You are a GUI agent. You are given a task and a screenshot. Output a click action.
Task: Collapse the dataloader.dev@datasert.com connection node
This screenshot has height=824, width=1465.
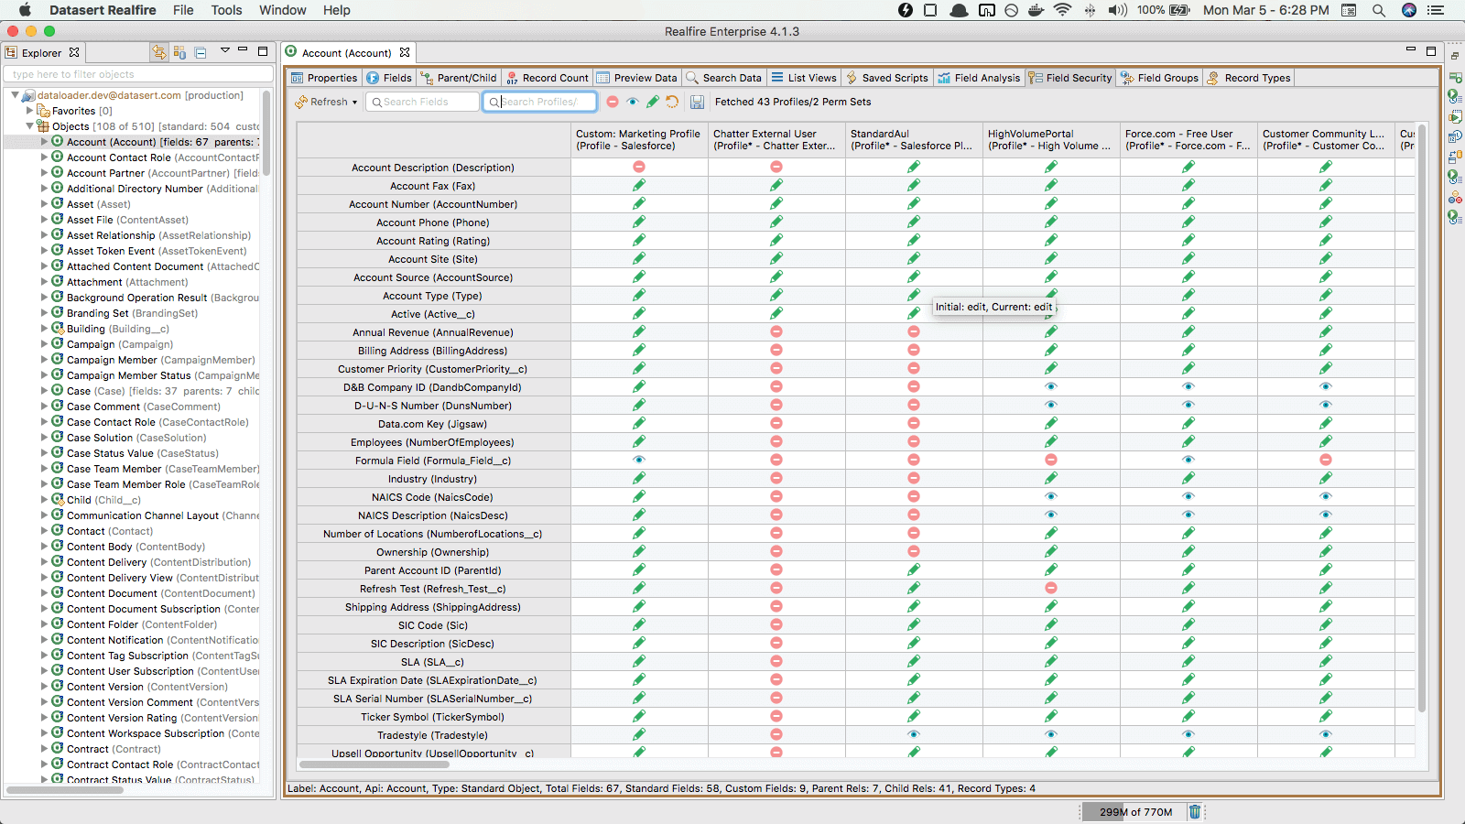point(16,95)
